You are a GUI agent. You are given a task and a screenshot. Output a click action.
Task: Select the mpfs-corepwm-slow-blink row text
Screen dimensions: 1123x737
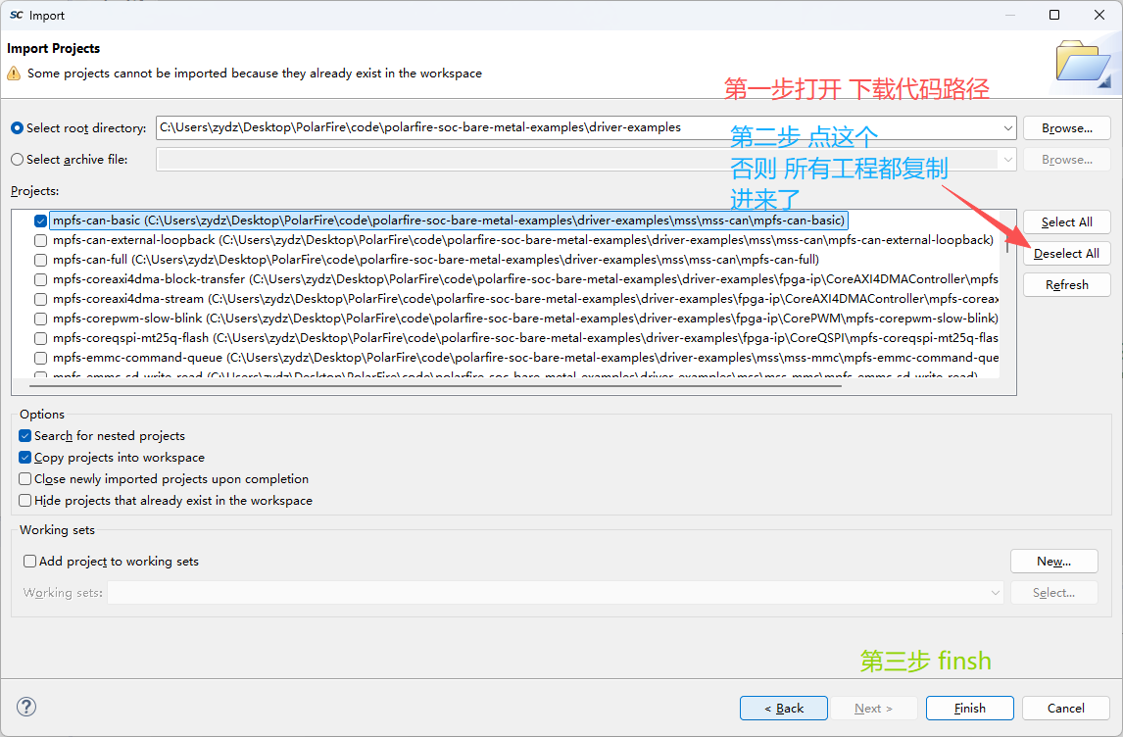point(525,319)
